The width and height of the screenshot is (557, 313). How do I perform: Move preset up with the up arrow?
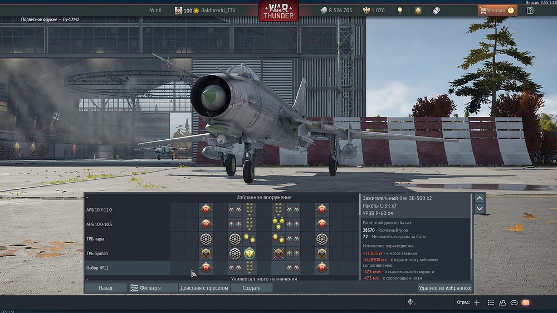pos(480,198)
